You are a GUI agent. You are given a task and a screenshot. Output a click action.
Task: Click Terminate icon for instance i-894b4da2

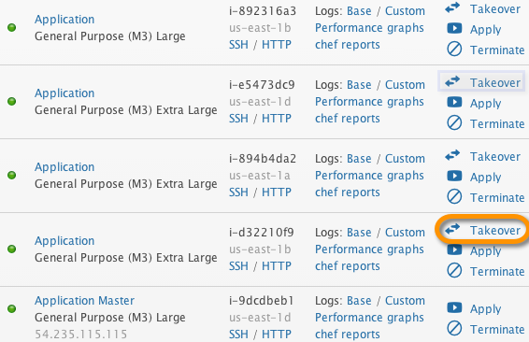(454, 196)
